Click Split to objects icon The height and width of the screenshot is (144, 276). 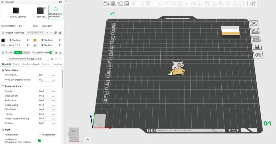tap(135, 3)
